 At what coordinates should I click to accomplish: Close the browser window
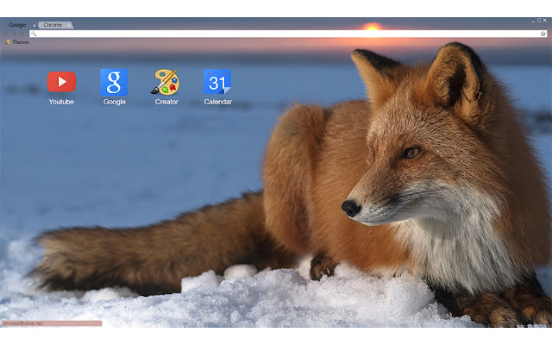tap(544, 21)
